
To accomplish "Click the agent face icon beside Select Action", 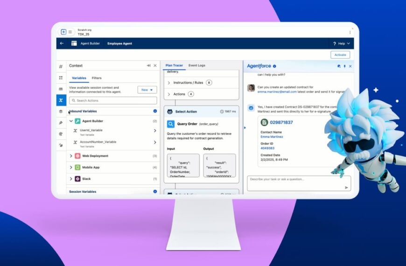I will pos(170,112).
